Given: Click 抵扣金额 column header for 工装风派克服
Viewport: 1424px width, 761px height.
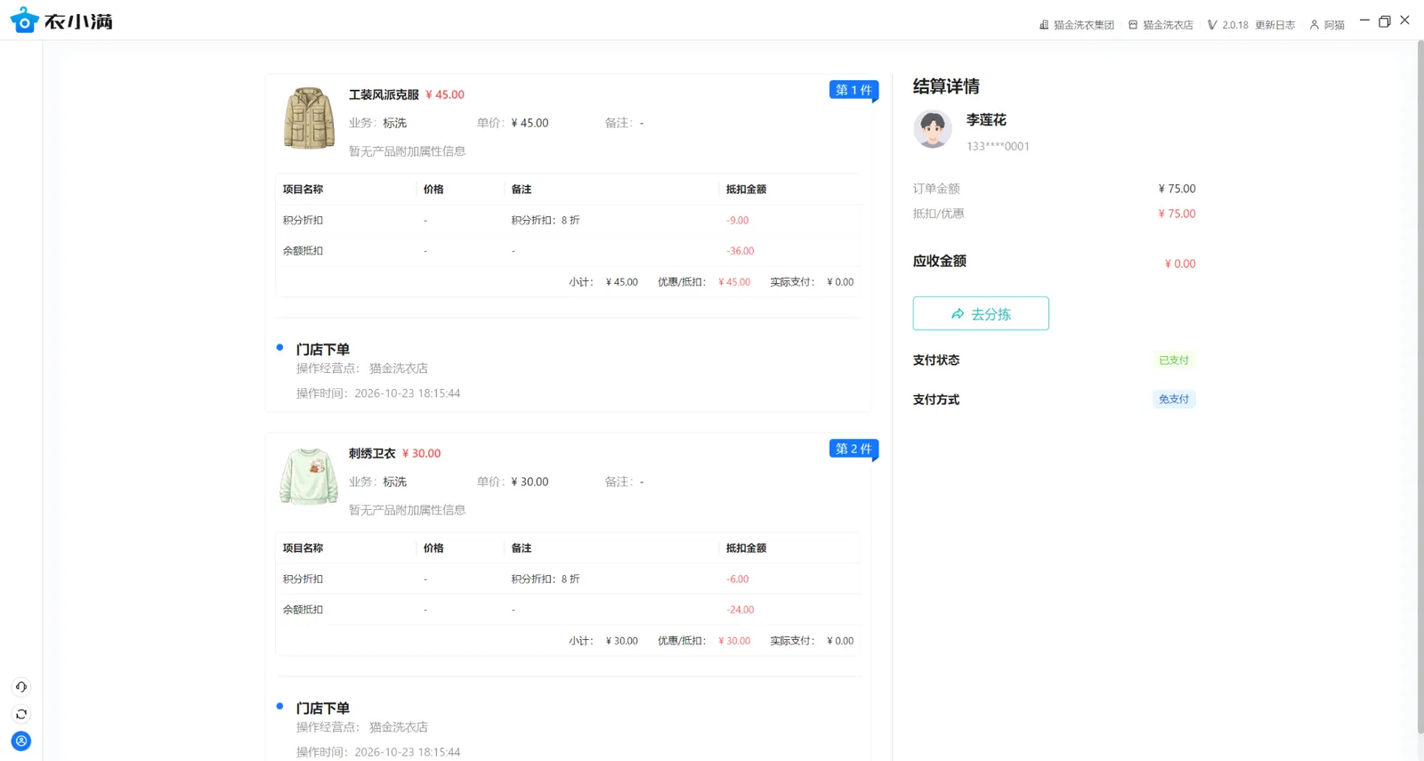Looking at the screenshot, I should point(746,189).
